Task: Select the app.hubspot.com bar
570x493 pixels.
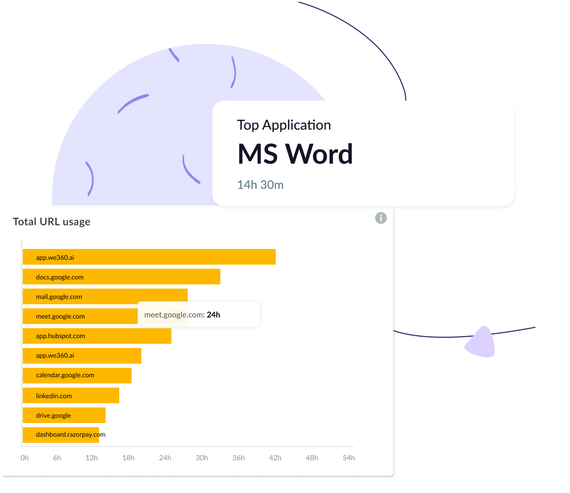Action: tap(97, 336)
